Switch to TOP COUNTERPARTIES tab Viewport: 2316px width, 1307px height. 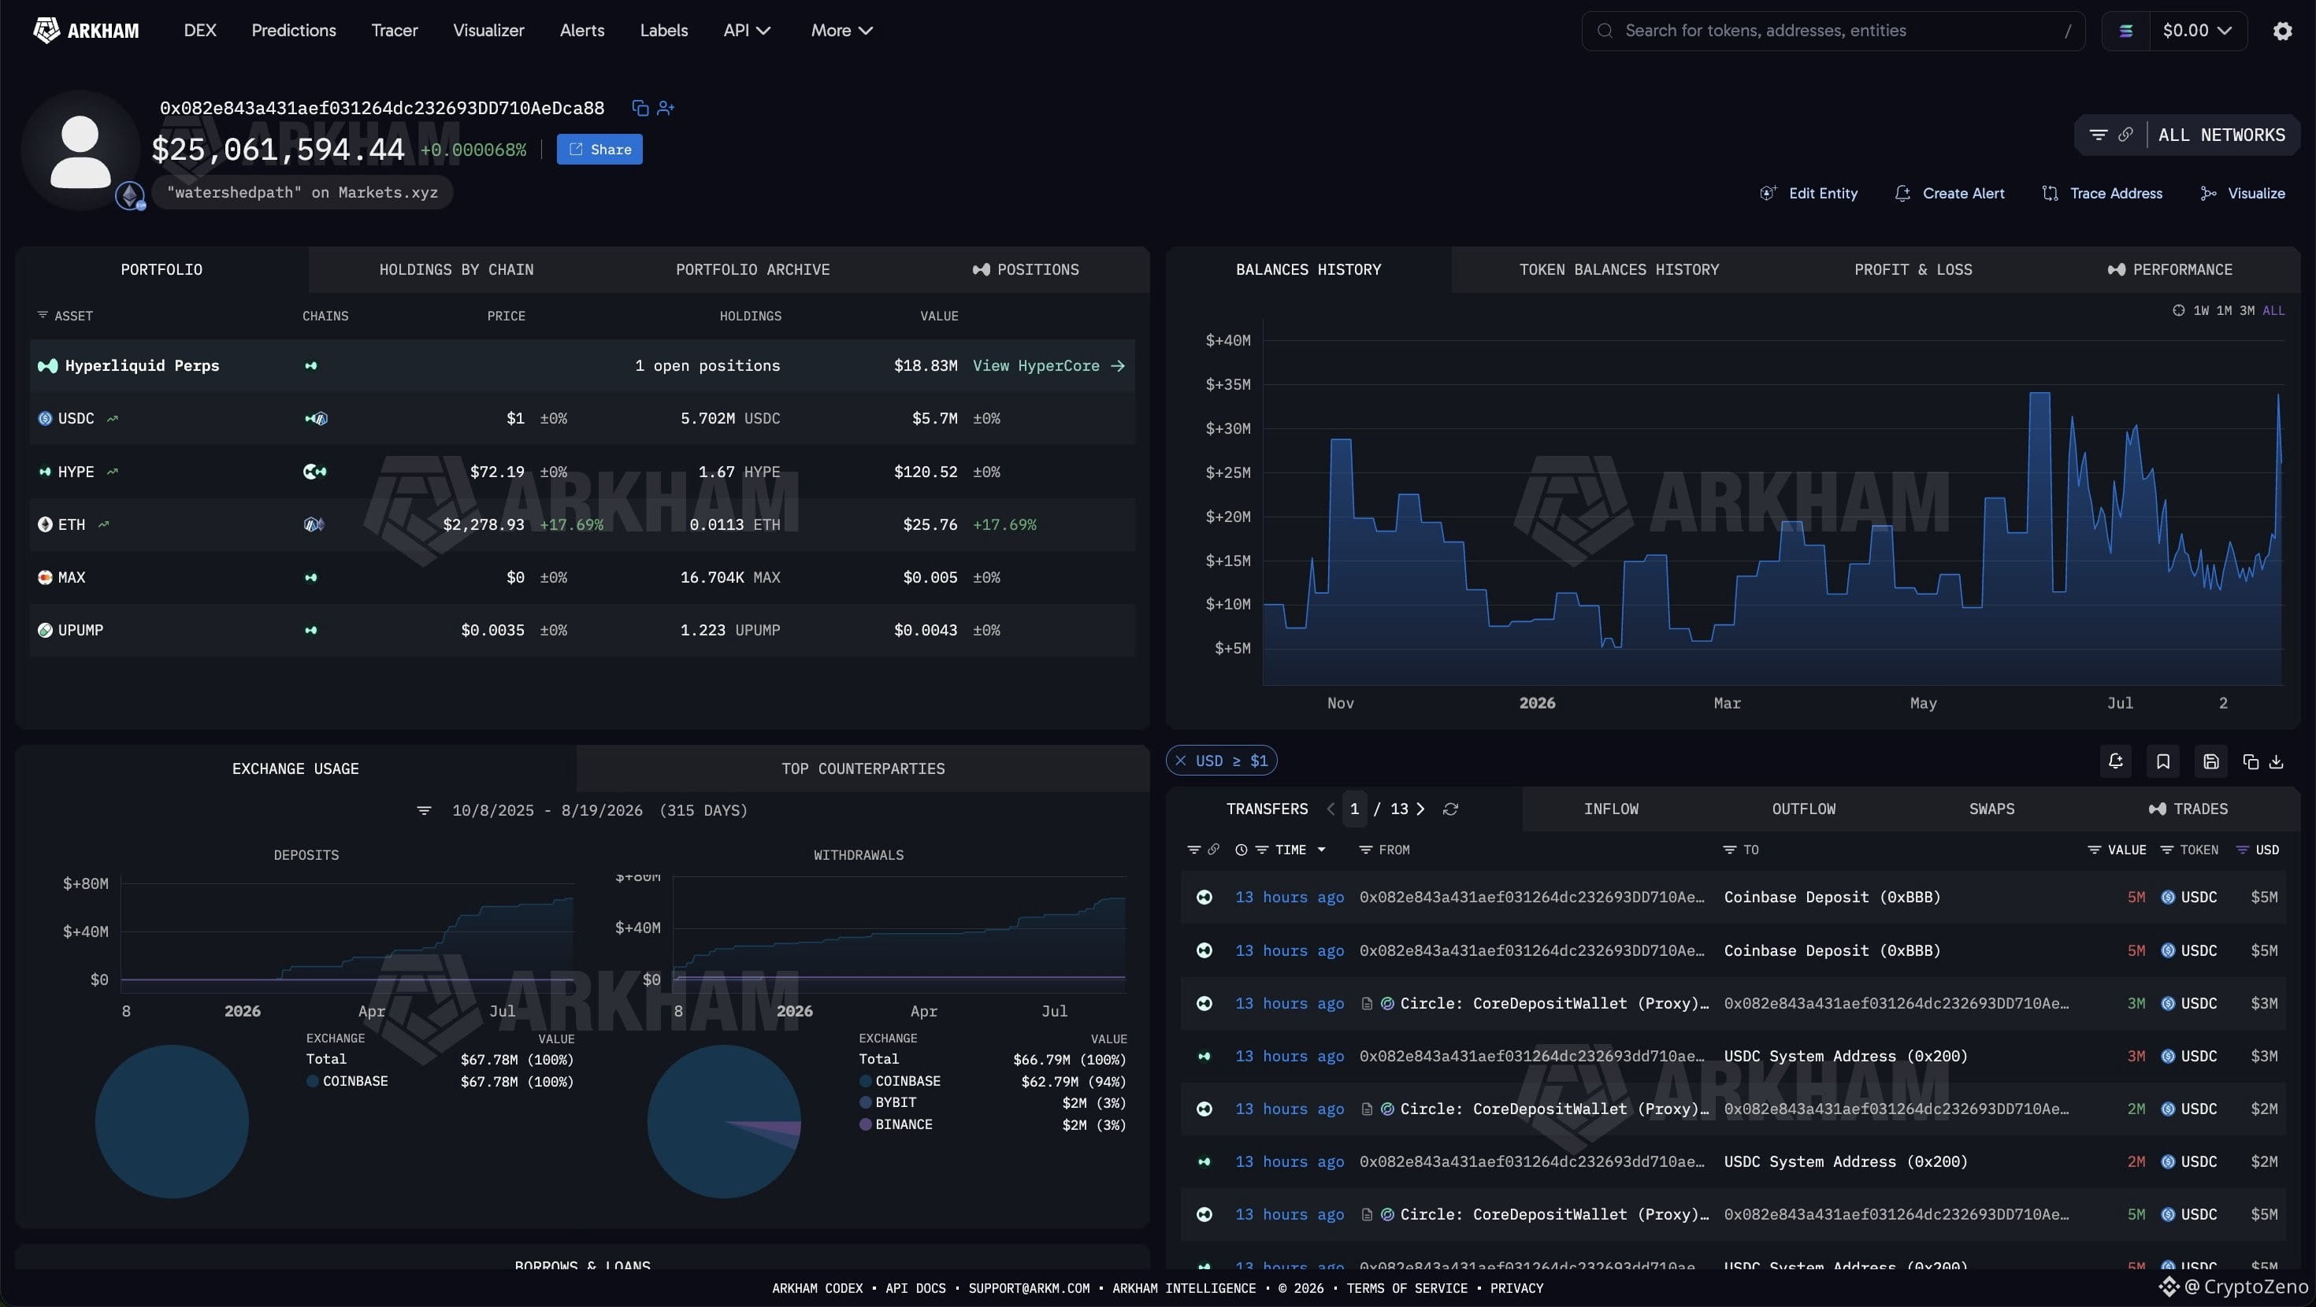point(863,768)
